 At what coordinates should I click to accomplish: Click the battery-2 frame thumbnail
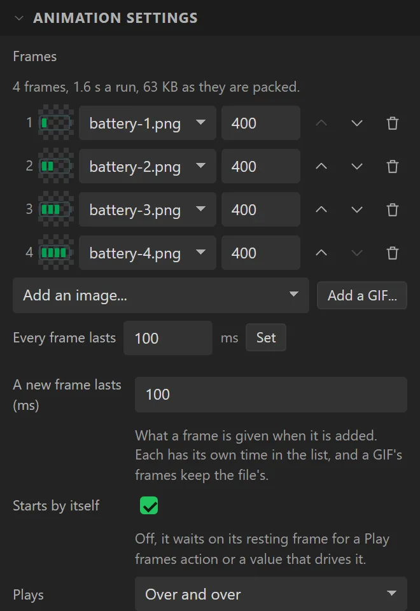56,166
